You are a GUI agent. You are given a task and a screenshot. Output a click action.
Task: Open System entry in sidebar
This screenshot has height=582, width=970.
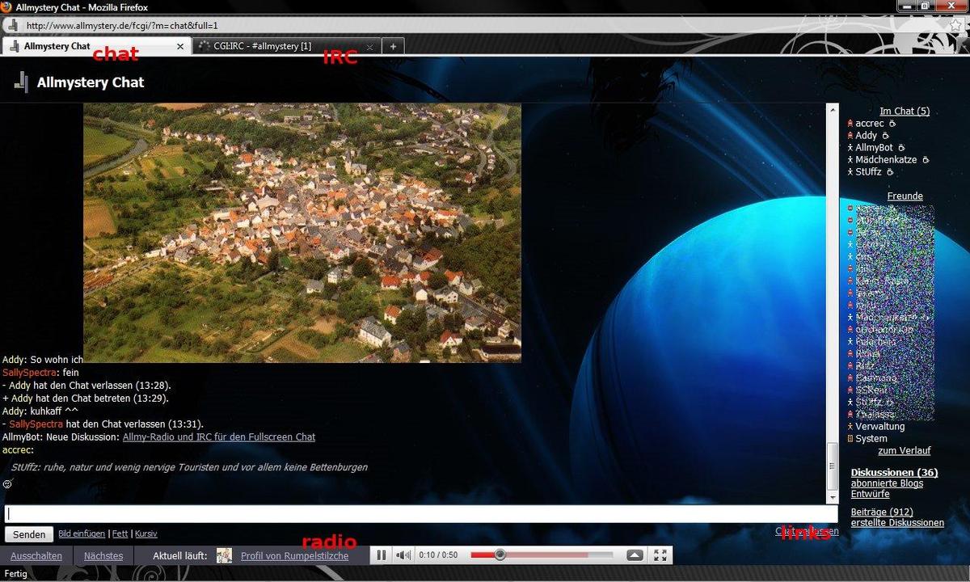coord(871,439)
